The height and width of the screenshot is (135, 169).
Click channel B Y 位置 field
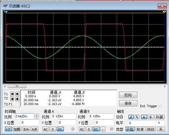104,122
